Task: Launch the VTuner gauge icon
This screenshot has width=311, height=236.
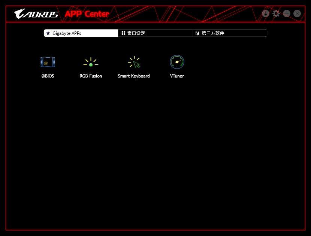Action: (177, 62)
